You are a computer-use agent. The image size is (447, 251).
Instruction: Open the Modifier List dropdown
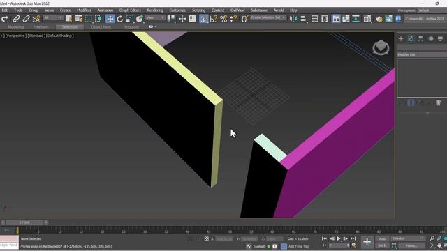pyautogui.click(x=422, y=54)
